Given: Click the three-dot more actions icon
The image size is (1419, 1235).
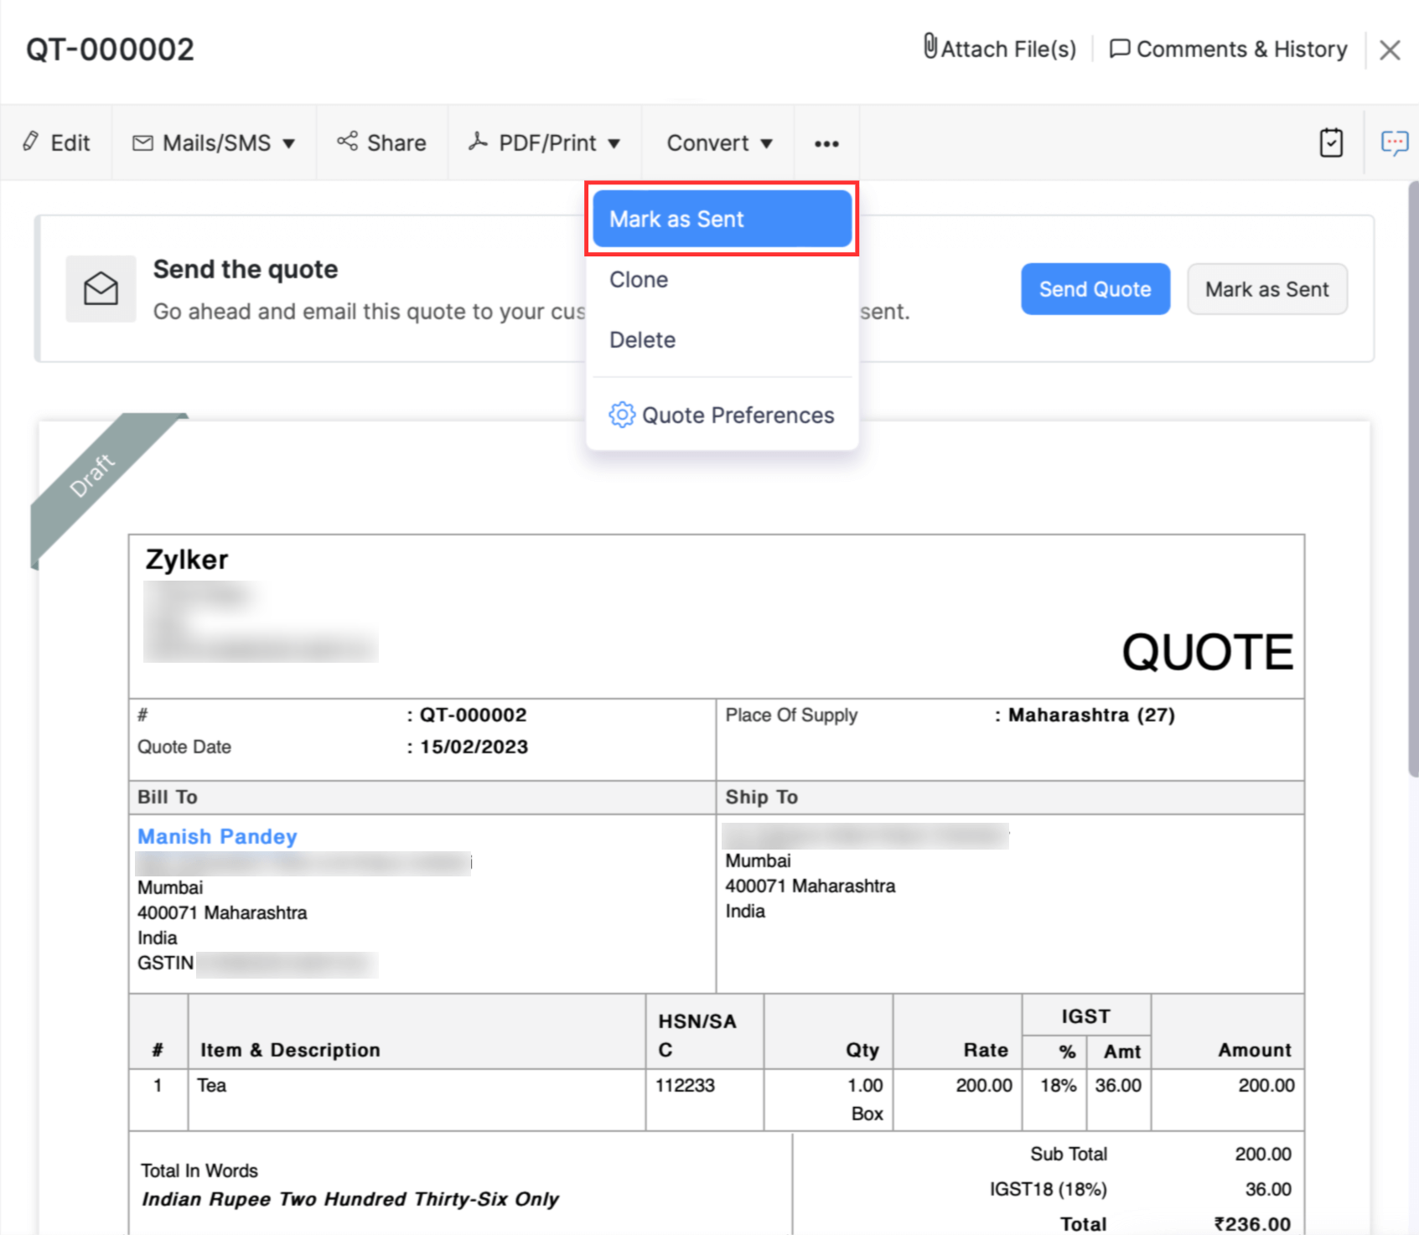Looking at the screenshot, I should coord(826,143).
